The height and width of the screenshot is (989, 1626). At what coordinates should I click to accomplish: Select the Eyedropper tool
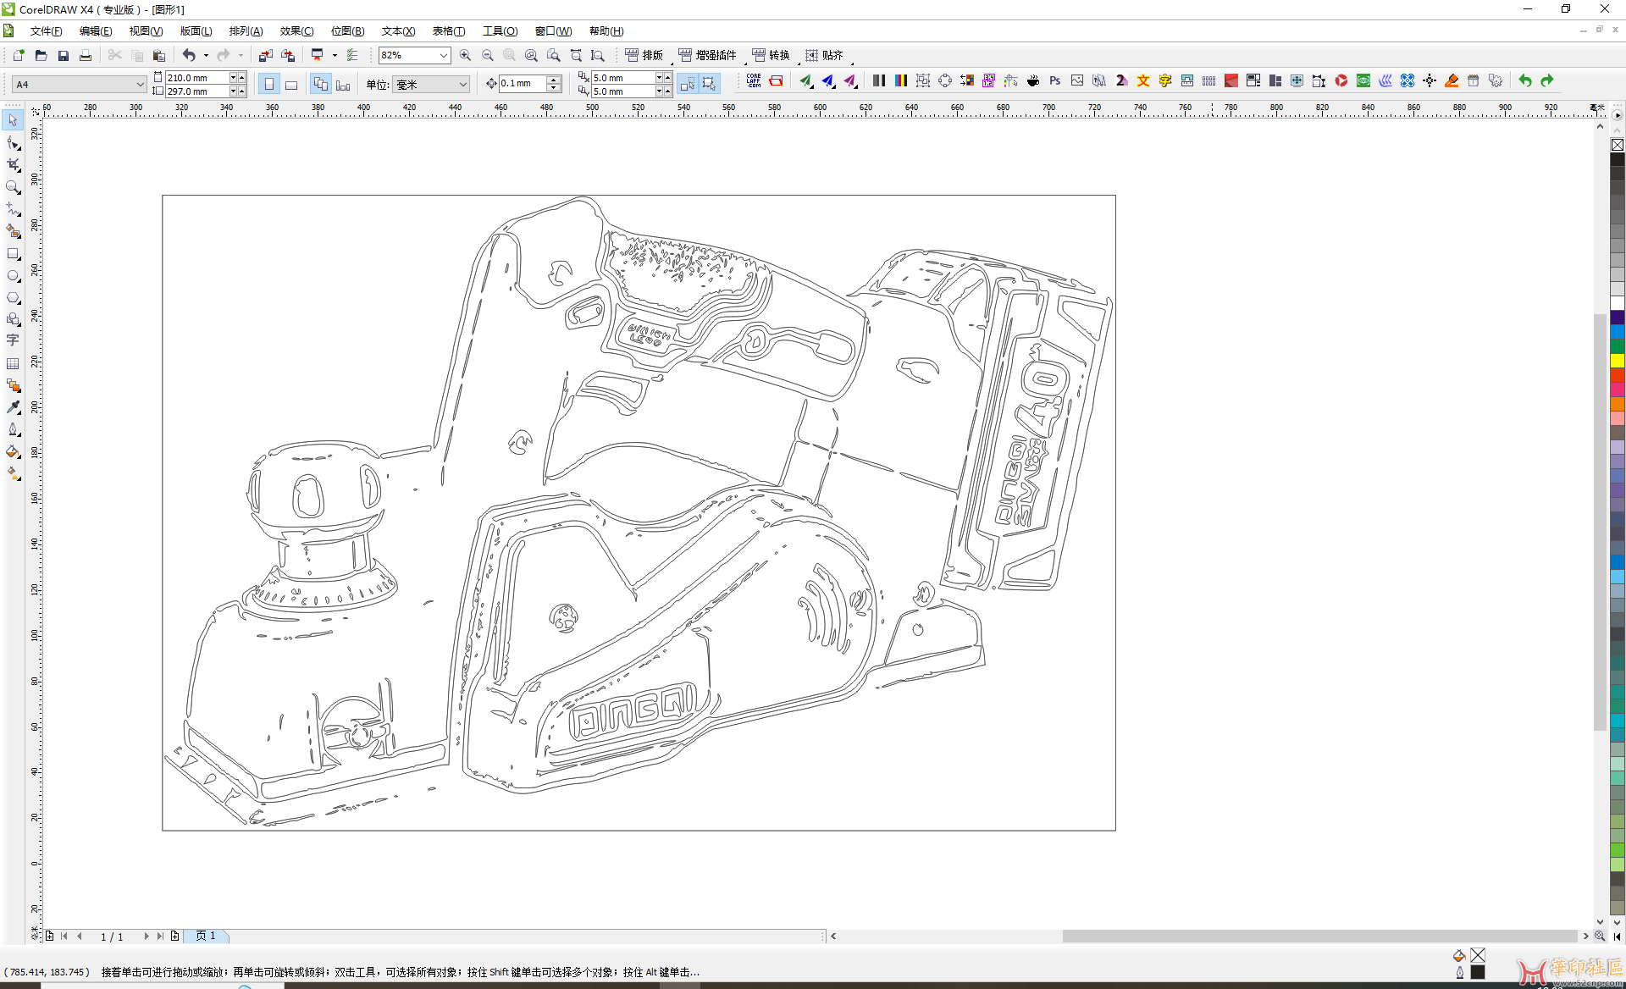[13, 407]
